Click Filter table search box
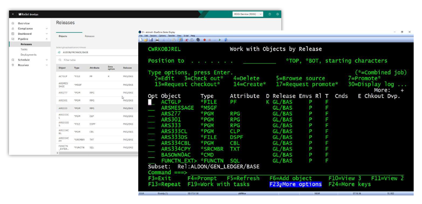This screenshot has height=204, width=422. (97, 60)
